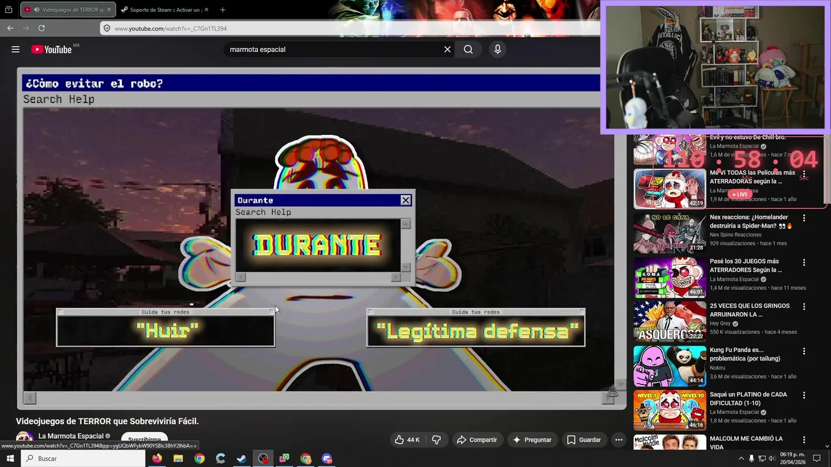Open more actions ellipsis under video
Screen dimensions: 831x467
coord(619,440)
